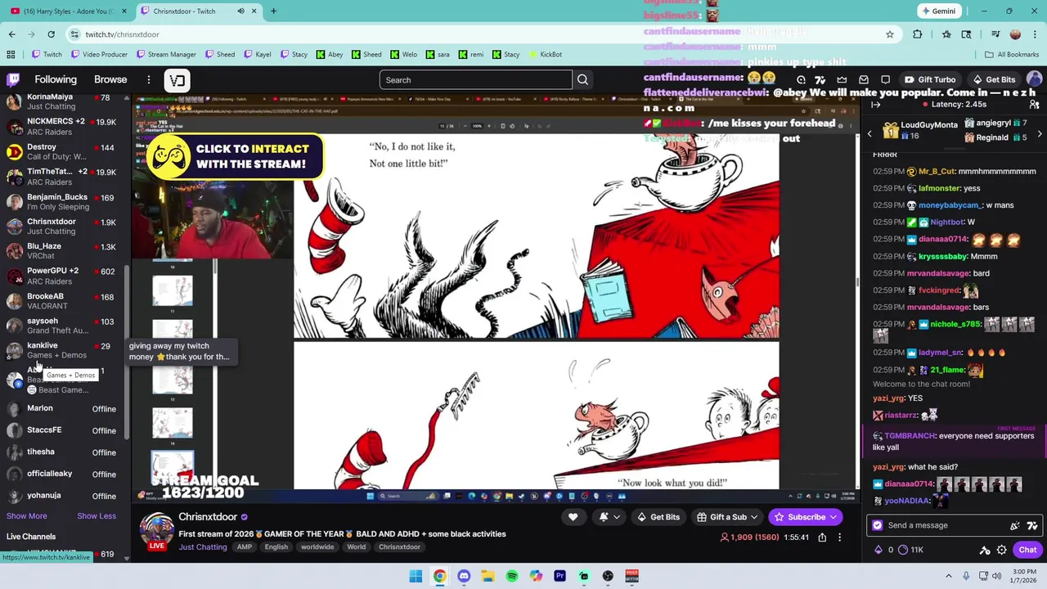Open the Just Chatting category link
This screenshot has height=589, width=1047.
pyautogui.click(x=203, y=547)
